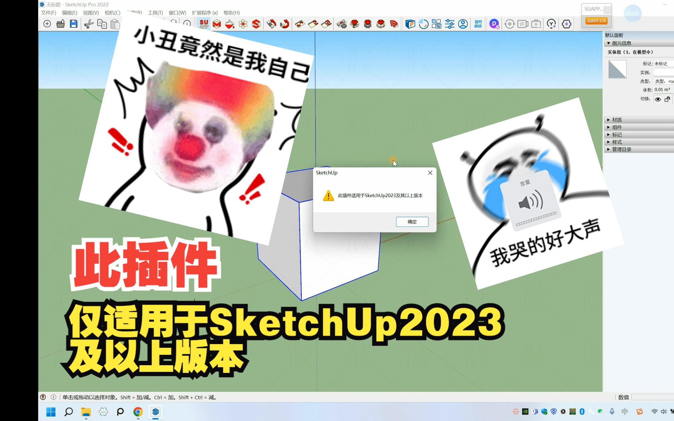The image size is (674, 421).
Task: Expand the 组件 components panel
Action: (x=617, y=127)
